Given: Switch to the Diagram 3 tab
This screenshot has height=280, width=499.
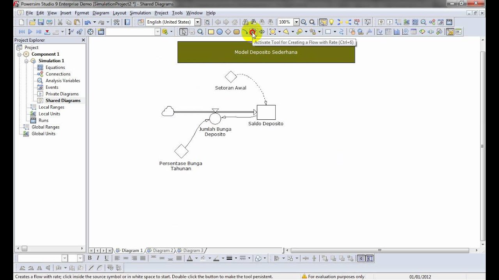Looking at the screenshot, I should pos(191,250).
